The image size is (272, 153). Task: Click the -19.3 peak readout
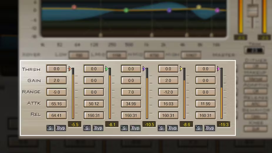pos(224,125)
